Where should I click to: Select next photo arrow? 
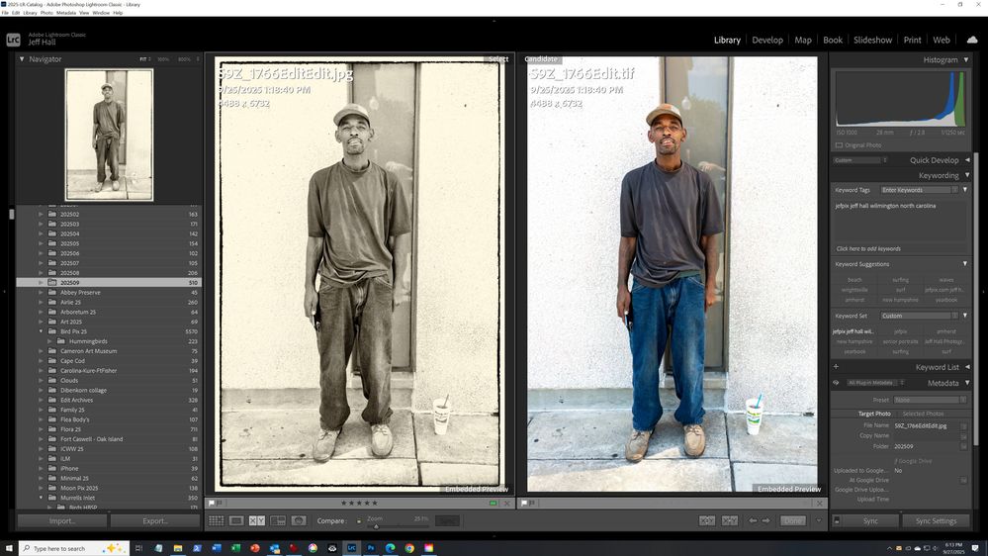(x=766, y=520)
